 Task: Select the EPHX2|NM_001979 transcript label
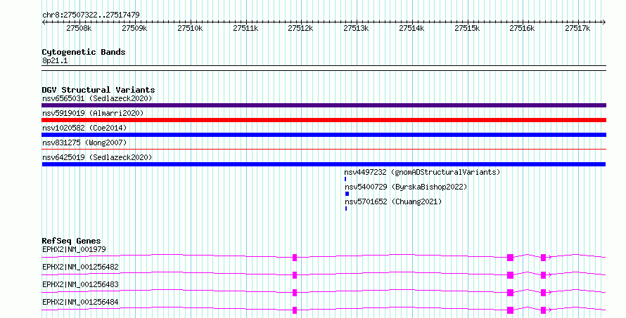74,249
